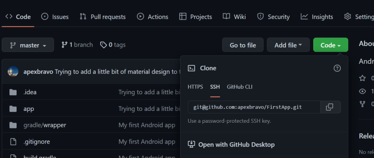The width and height of the screenshot is (374, 158).
Task: Open the .idea folder
Action: pyautogui.click(x=30, y=92)
